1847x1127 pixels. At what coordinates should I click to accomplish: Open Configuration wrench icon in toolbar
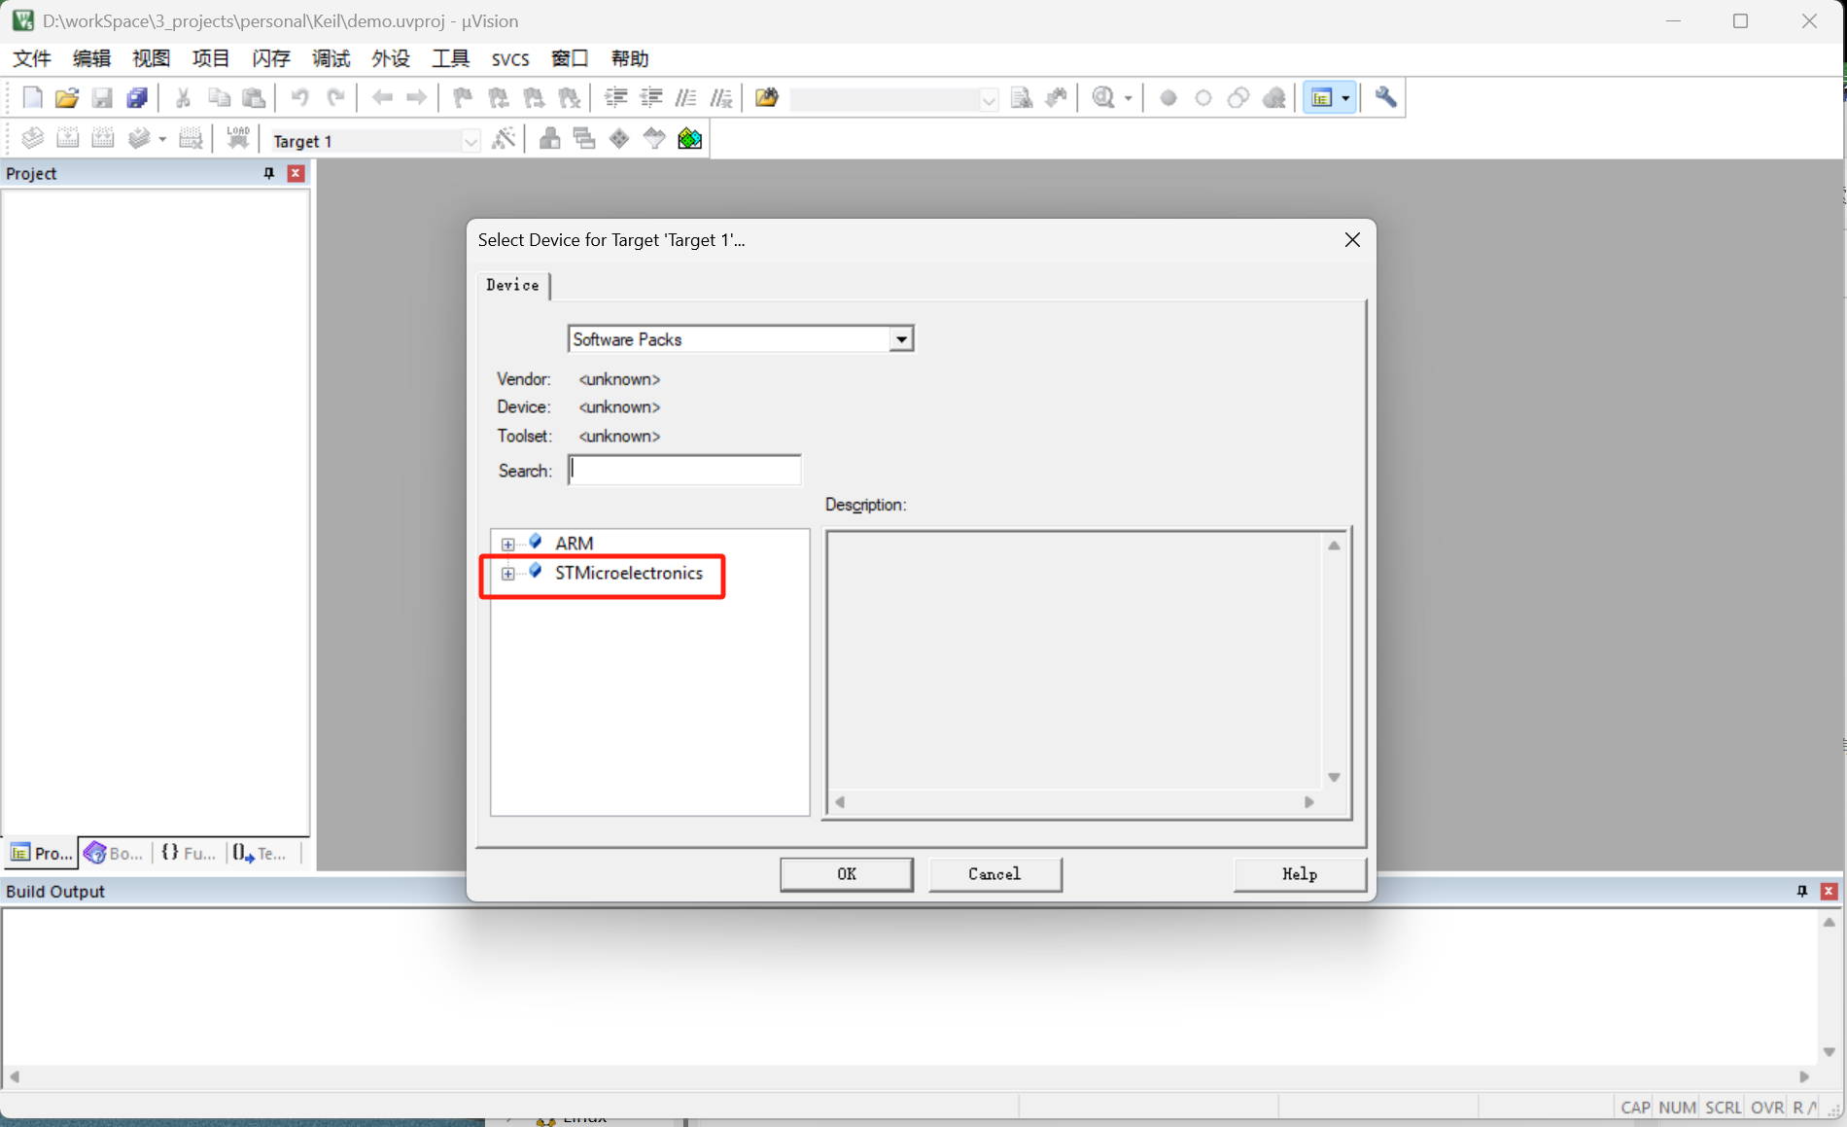tap(1385, 98)
